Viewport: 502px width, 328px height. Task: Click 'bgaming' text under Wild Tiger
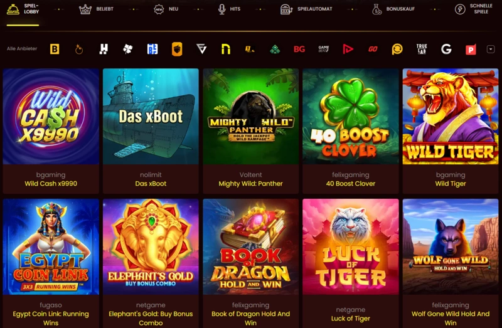tap(451, 175)
